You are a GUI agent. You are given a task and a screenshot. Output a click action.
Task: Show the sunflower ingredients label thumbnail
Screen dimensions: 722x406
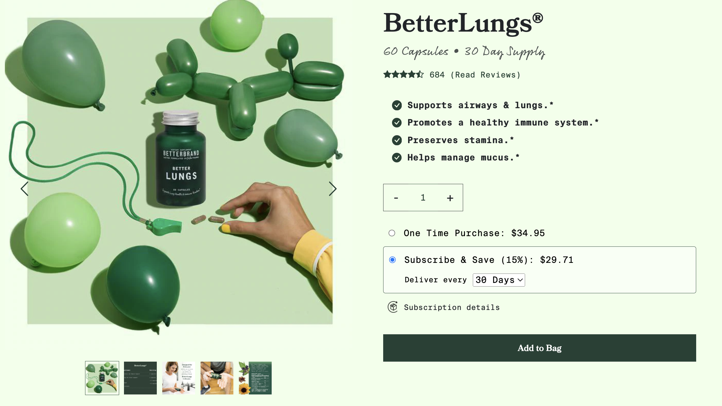(x=255, y=378)
